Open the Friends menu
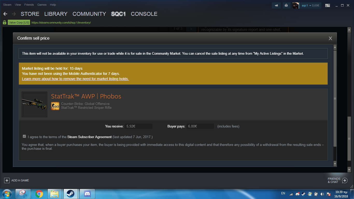Viewport: 354px width, 199px height. coord(29,5)
